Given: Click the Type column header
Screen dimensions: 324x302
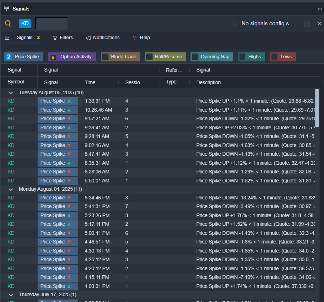Looking at the screenshot, I should coord(171,82).
